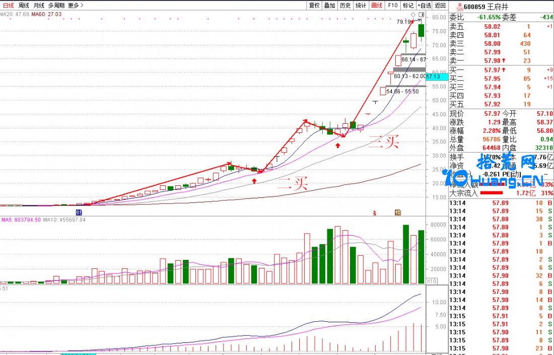
Task: Click the 内盘 32318 value
Action: coord(544,148)
